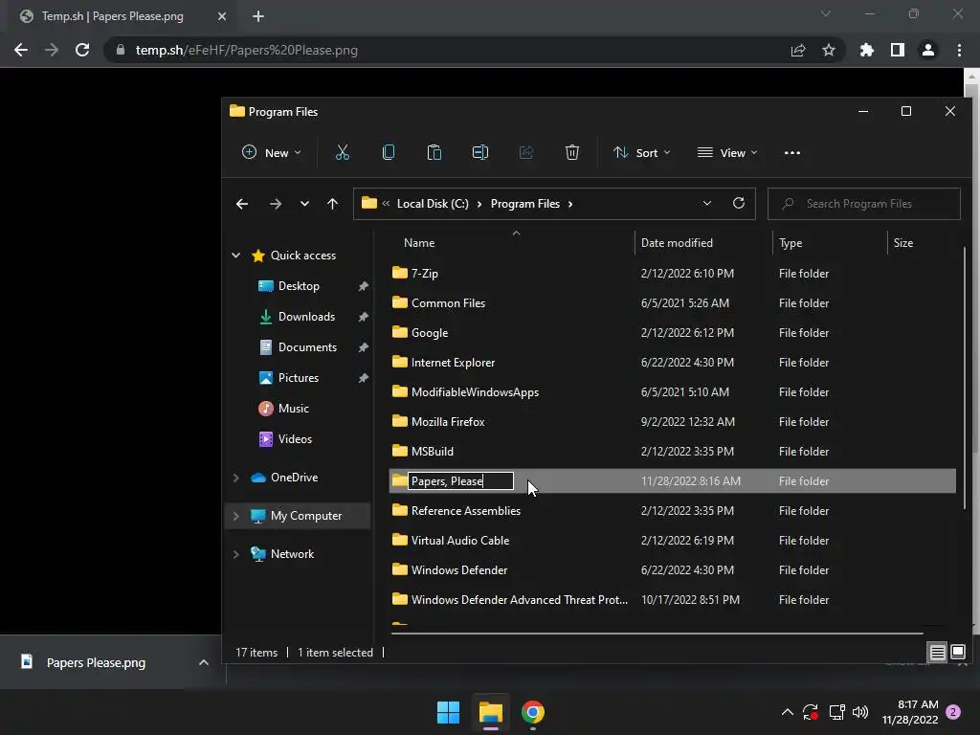Click the Cut scissors icon in Explorer toolbar
The height and width of the screenshot is (735, 980).
pyautogui.click(x=342, y=152)
